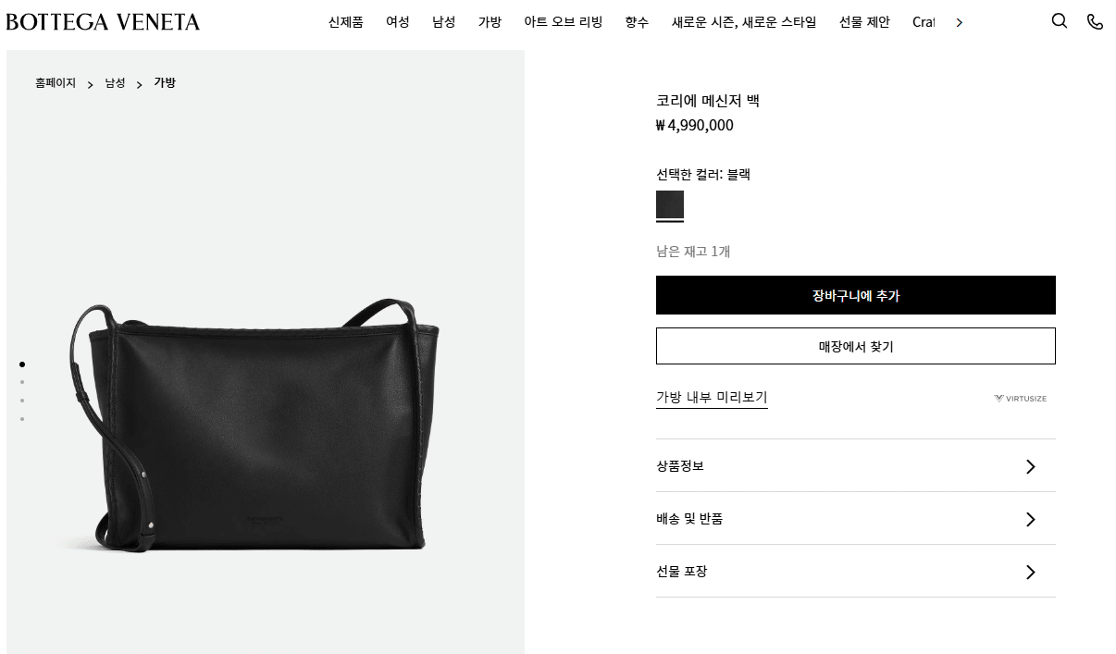Screen dimensions: 1116x654
Task: Click the Virtusize logo
Action: click(1020, 399)
